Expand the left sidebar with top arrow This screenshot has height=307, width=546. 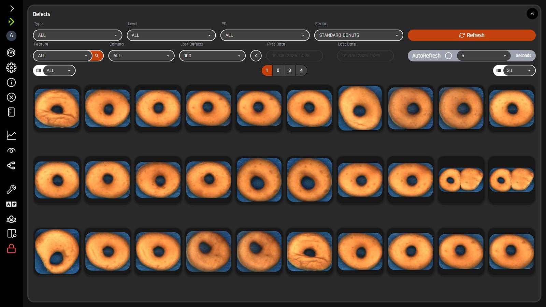coord(12,9)
